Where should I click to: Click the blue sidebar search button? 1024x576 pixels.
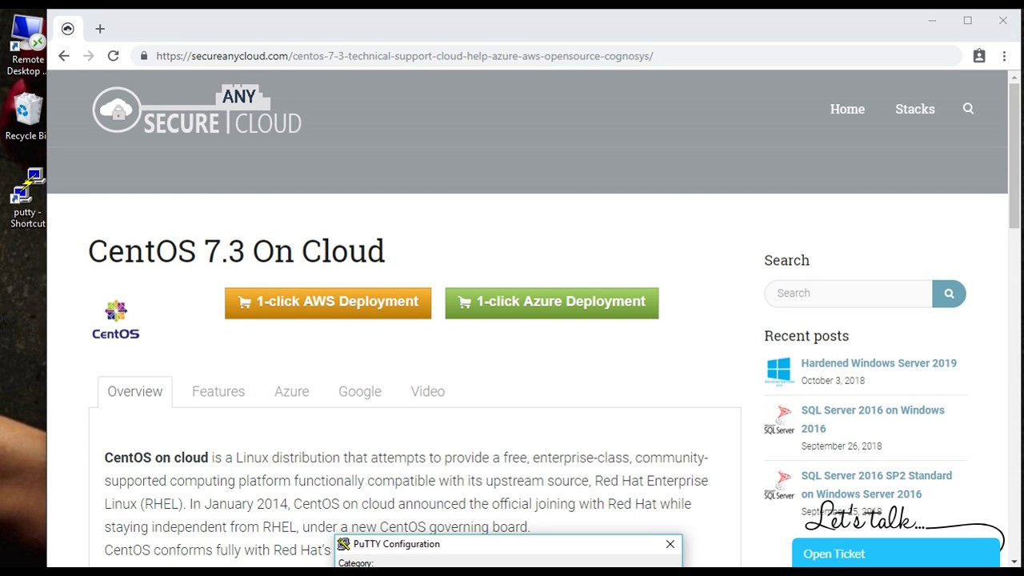pos(949,294)
